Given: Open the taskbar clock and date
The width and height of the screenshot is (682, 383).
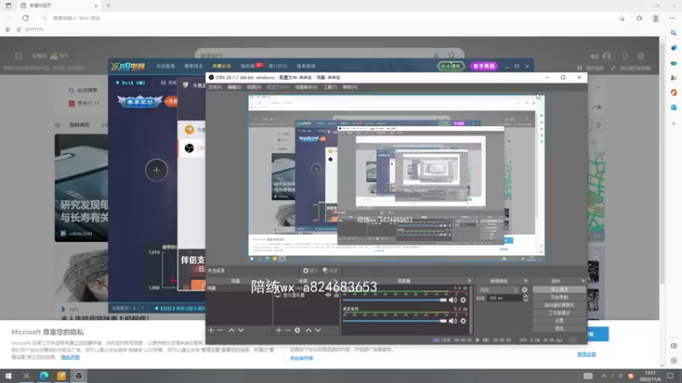Looking at the screenshot, I should [x=650, y=375].
